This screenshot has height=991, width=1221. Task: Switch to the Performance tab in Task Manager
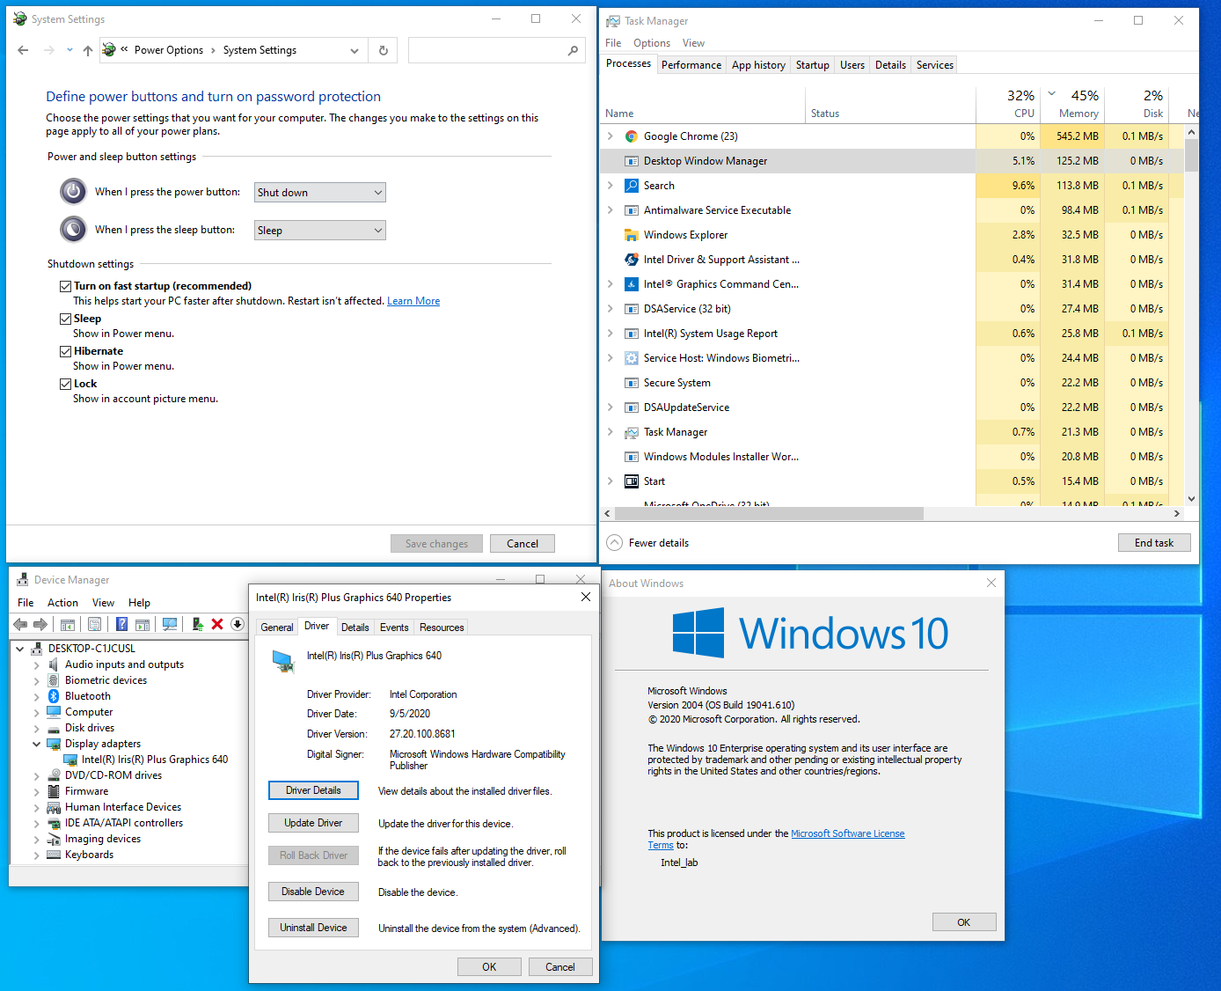691,65
